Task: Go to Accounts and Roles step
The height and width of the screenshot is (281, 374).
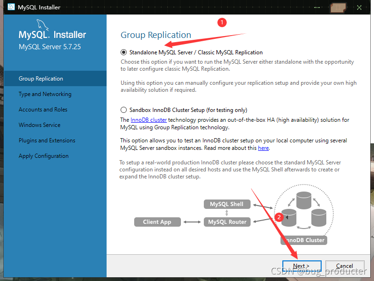Action: (x=55, y=110)
